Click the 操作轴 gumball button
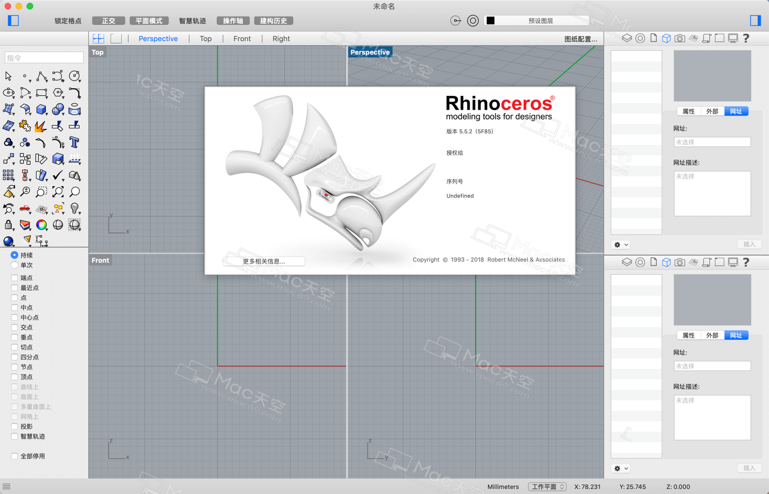769x494 pixels. click(233, 21)
